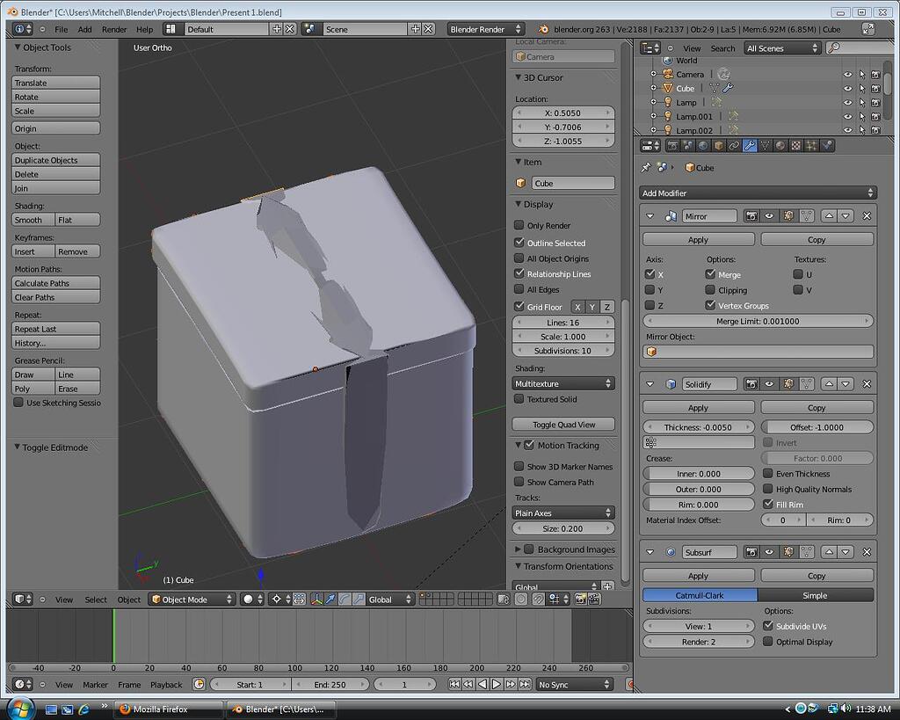This screenshot has width=900, height=720.
Task: Open the Object Constraints chain-link tab
Action: 734,146
